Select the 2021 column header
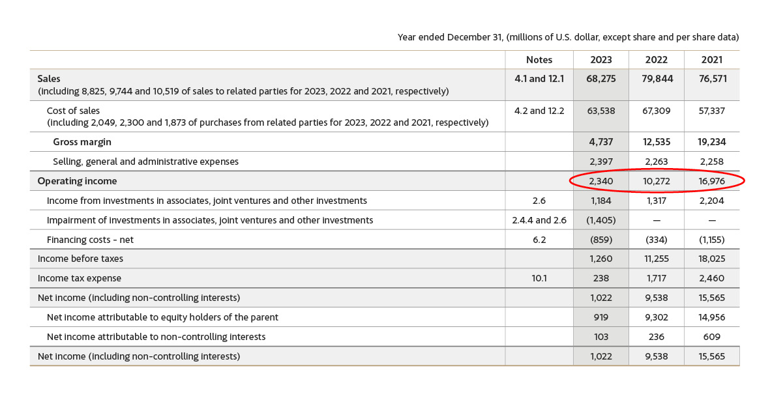 point(711,60)
